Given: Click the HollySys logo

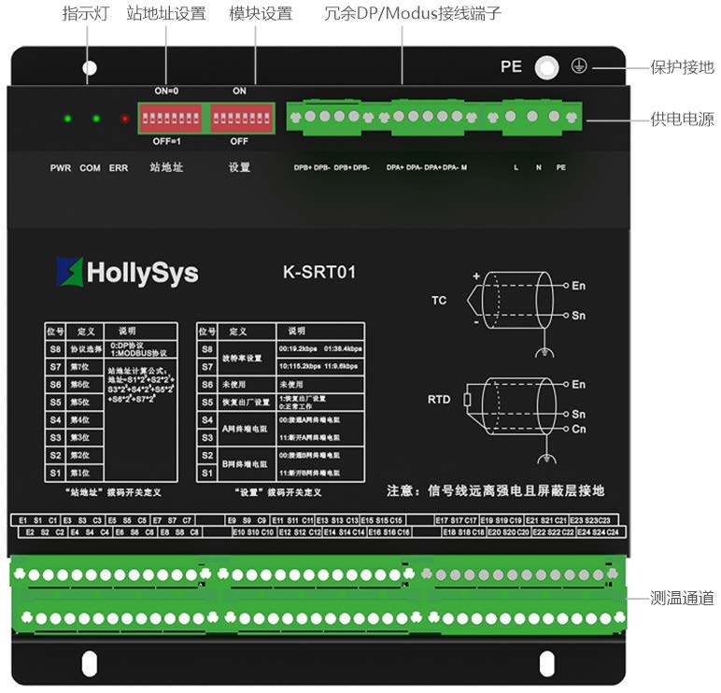Looking at the screenshot, I should 128,272.
